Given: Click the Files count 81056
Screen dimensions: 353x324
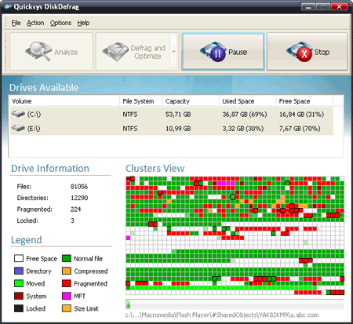Looking at the screenshot, I should click(x=79, y=187).
